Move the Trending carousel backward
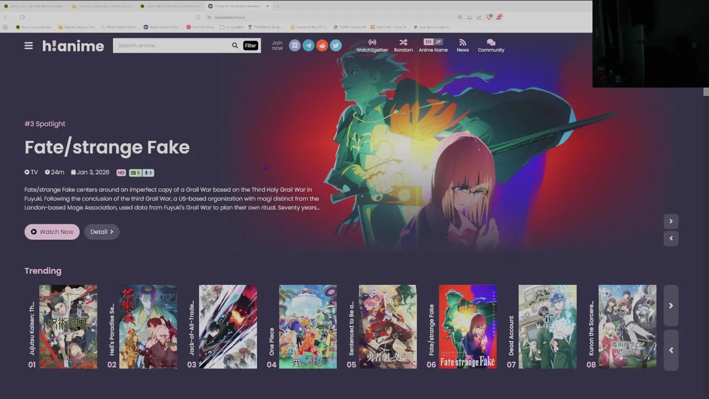Screen dimensions: 709x399 tap(671, 350)
